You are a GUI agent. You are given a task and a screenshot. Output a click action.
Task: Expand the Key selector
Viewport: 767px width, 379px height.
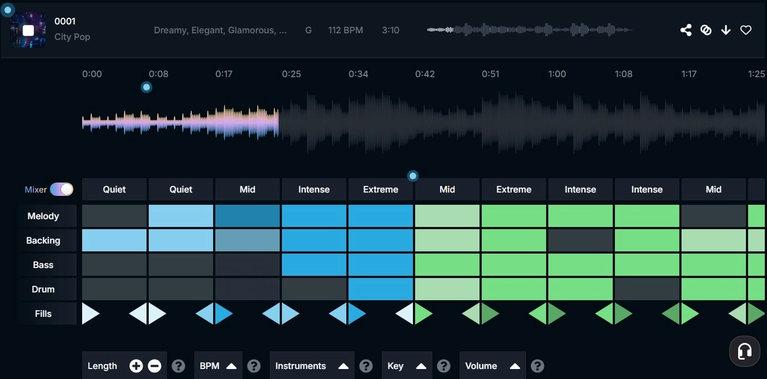point(407,366)
